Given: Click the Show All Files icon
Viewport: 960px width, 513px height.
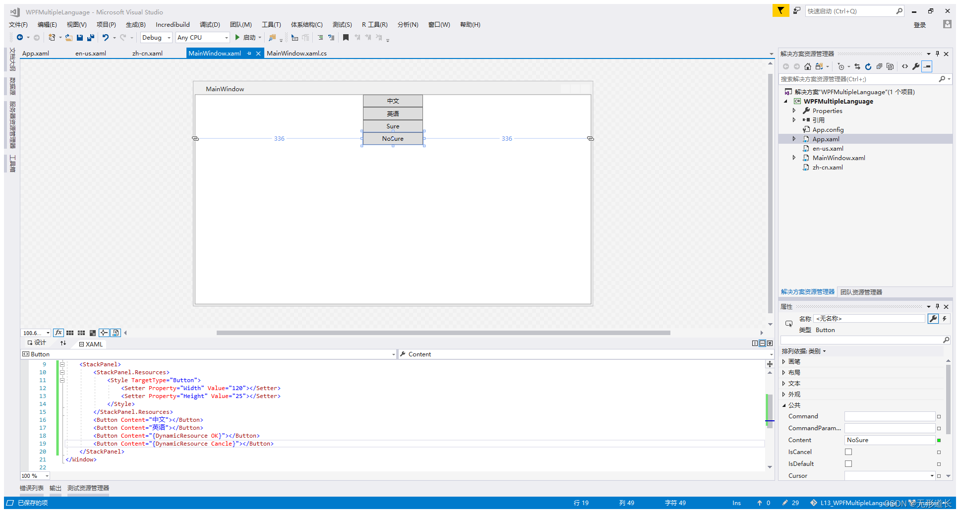Looking at the screenshot, I should pyautogui.click(x=890, y=66).
